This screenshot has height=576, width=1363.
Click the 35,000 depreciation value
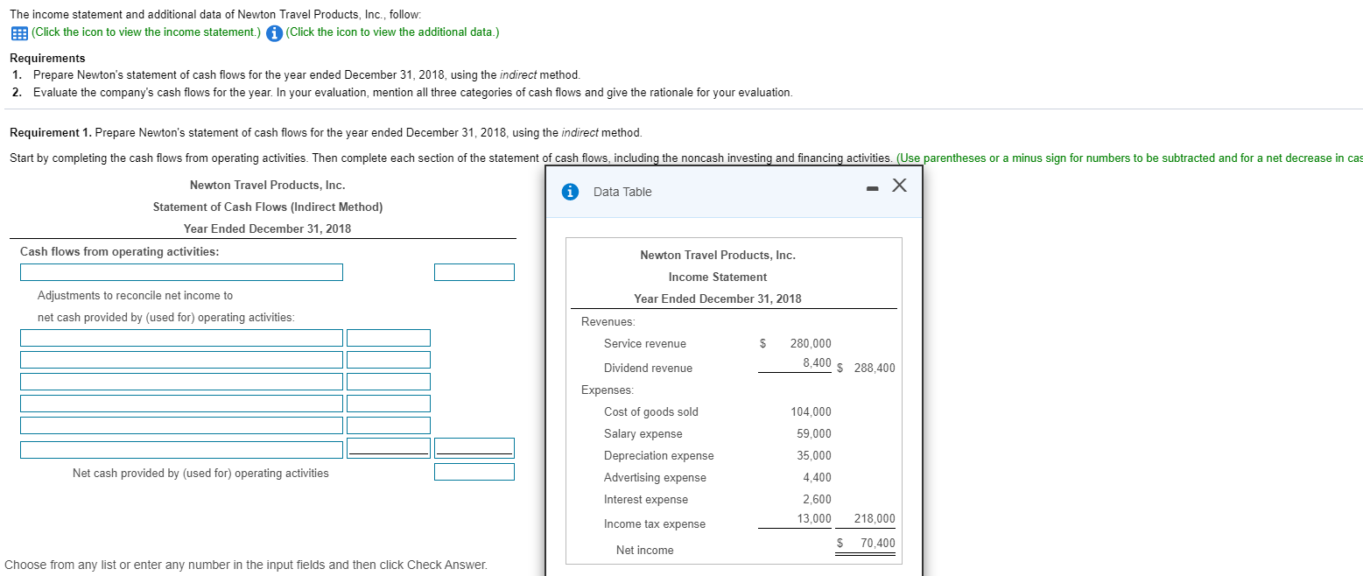[x=814, y=456]
